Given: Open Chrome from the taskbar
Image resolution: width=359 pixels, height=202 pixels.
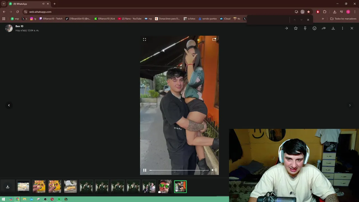Looking at the screenshot, I should (17, 199).
